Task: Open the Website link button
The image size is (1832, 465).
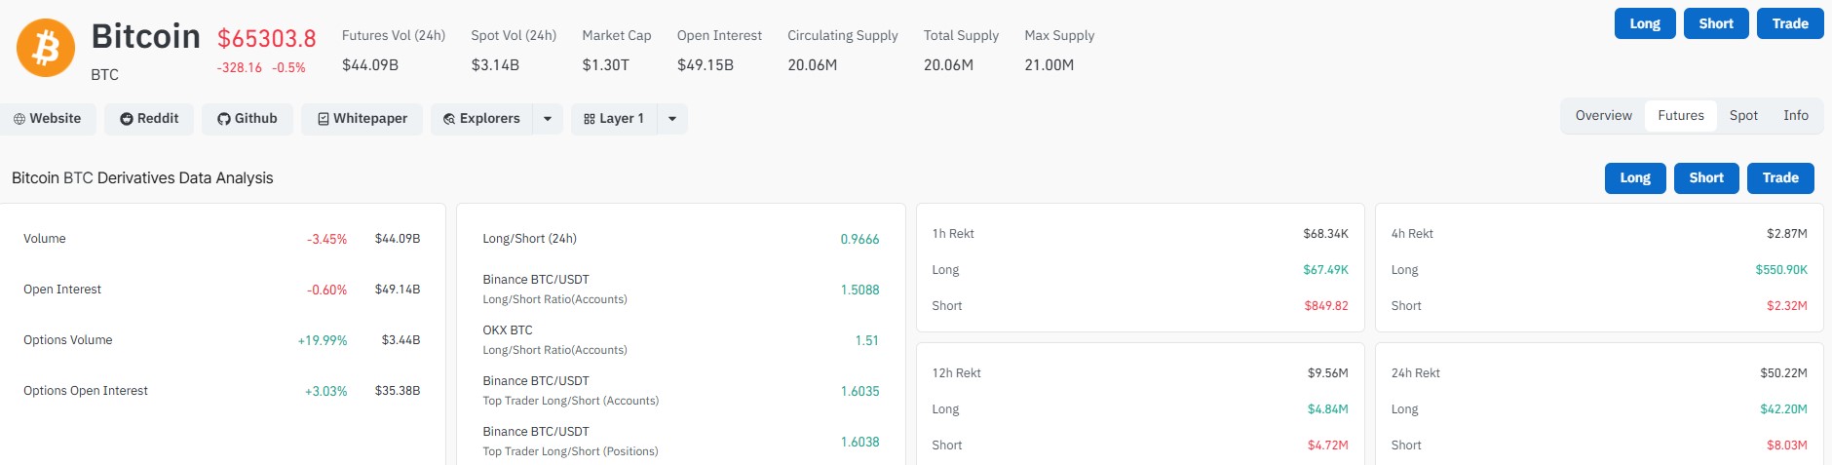Action: 48,119
